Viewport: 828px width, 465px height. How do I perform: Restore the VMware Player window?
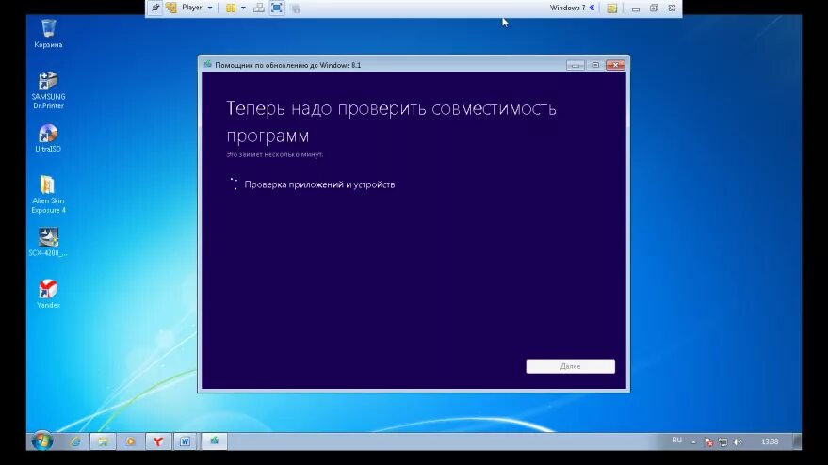point(654,8)
